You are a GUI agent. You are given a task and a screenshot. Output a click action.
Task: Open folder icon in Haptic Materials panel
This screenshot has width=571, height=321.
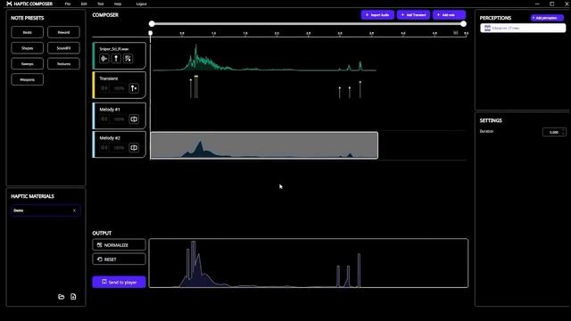pyautogui.click(x=62, y=297)
